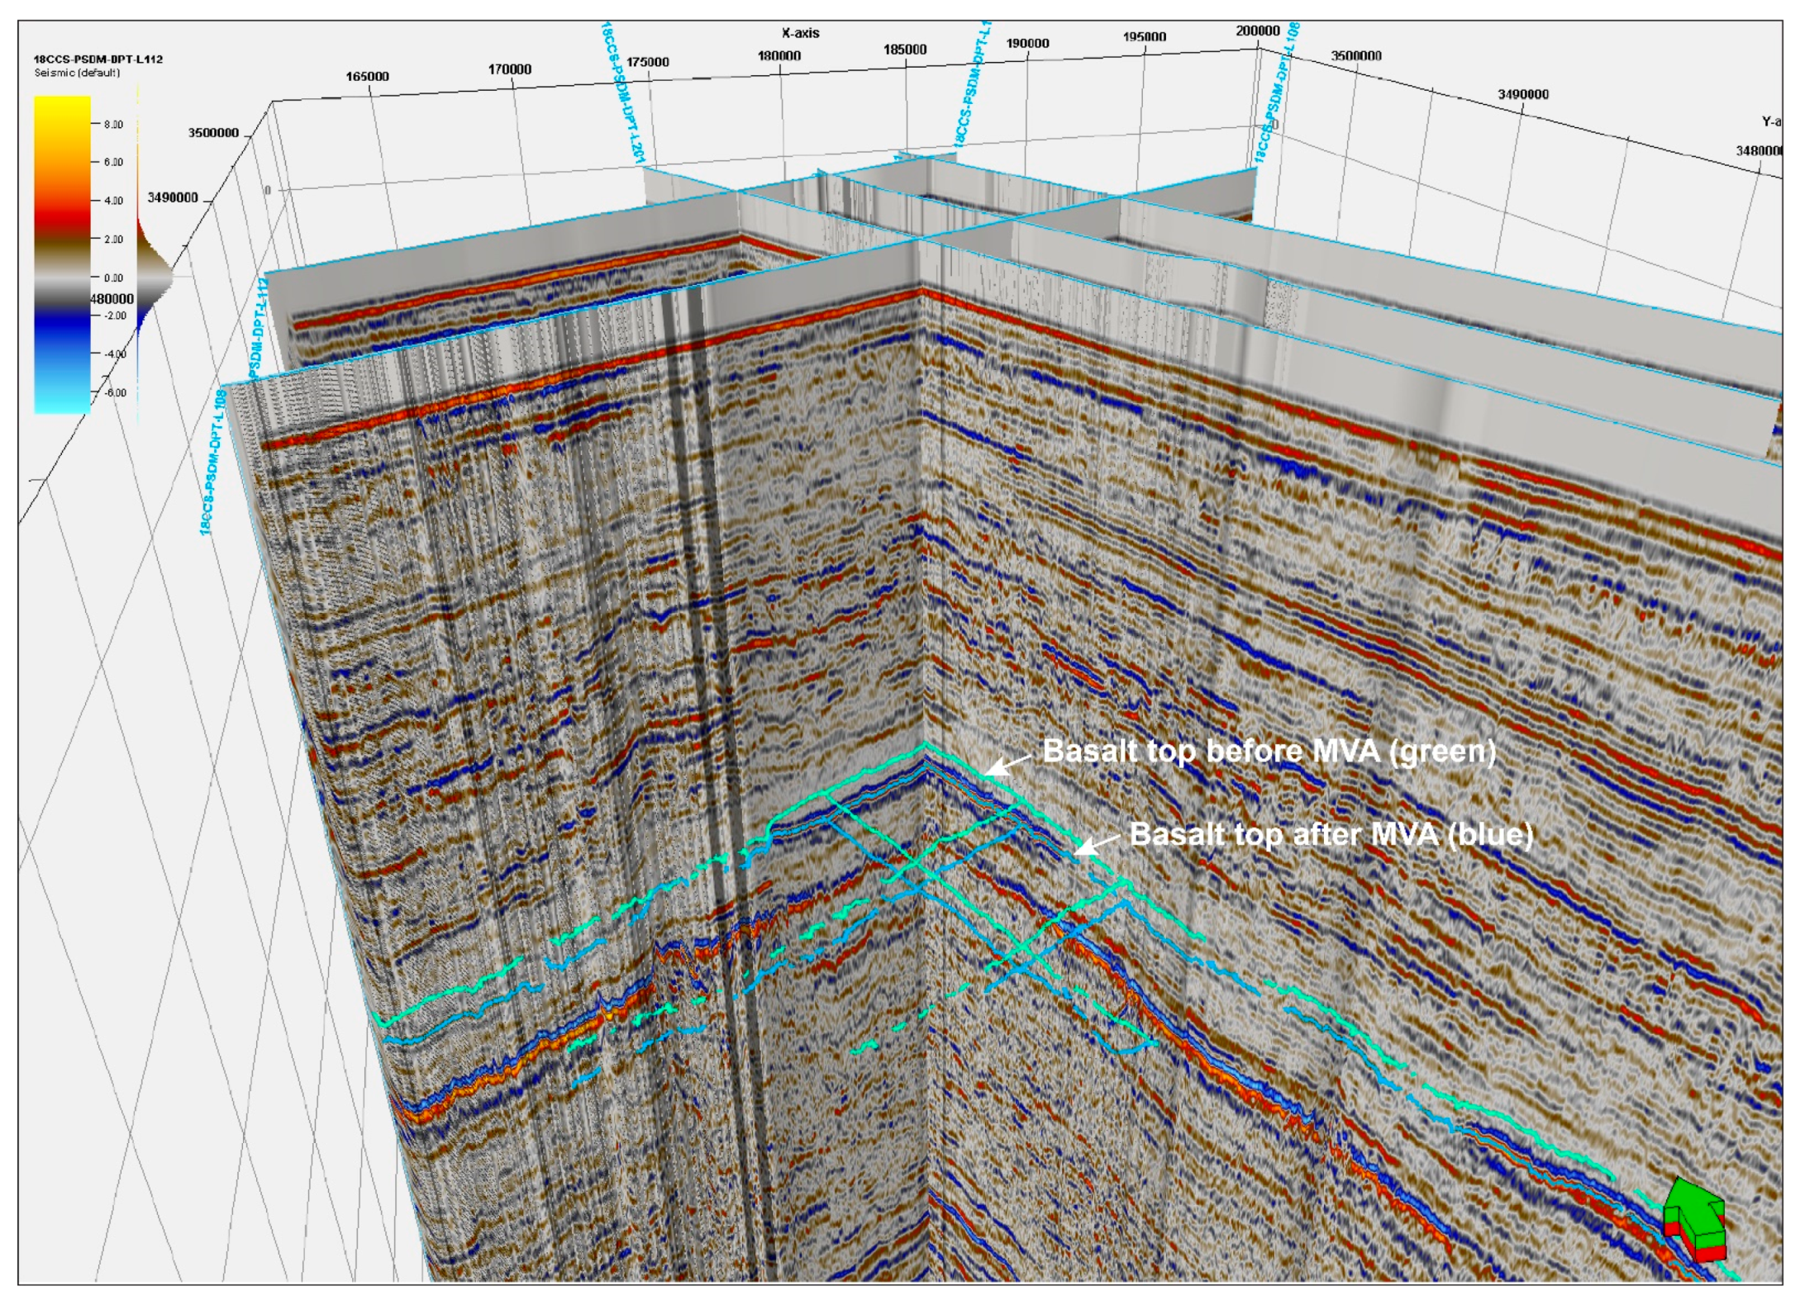Click the 165000 X-axis tick label

[367, 76]
